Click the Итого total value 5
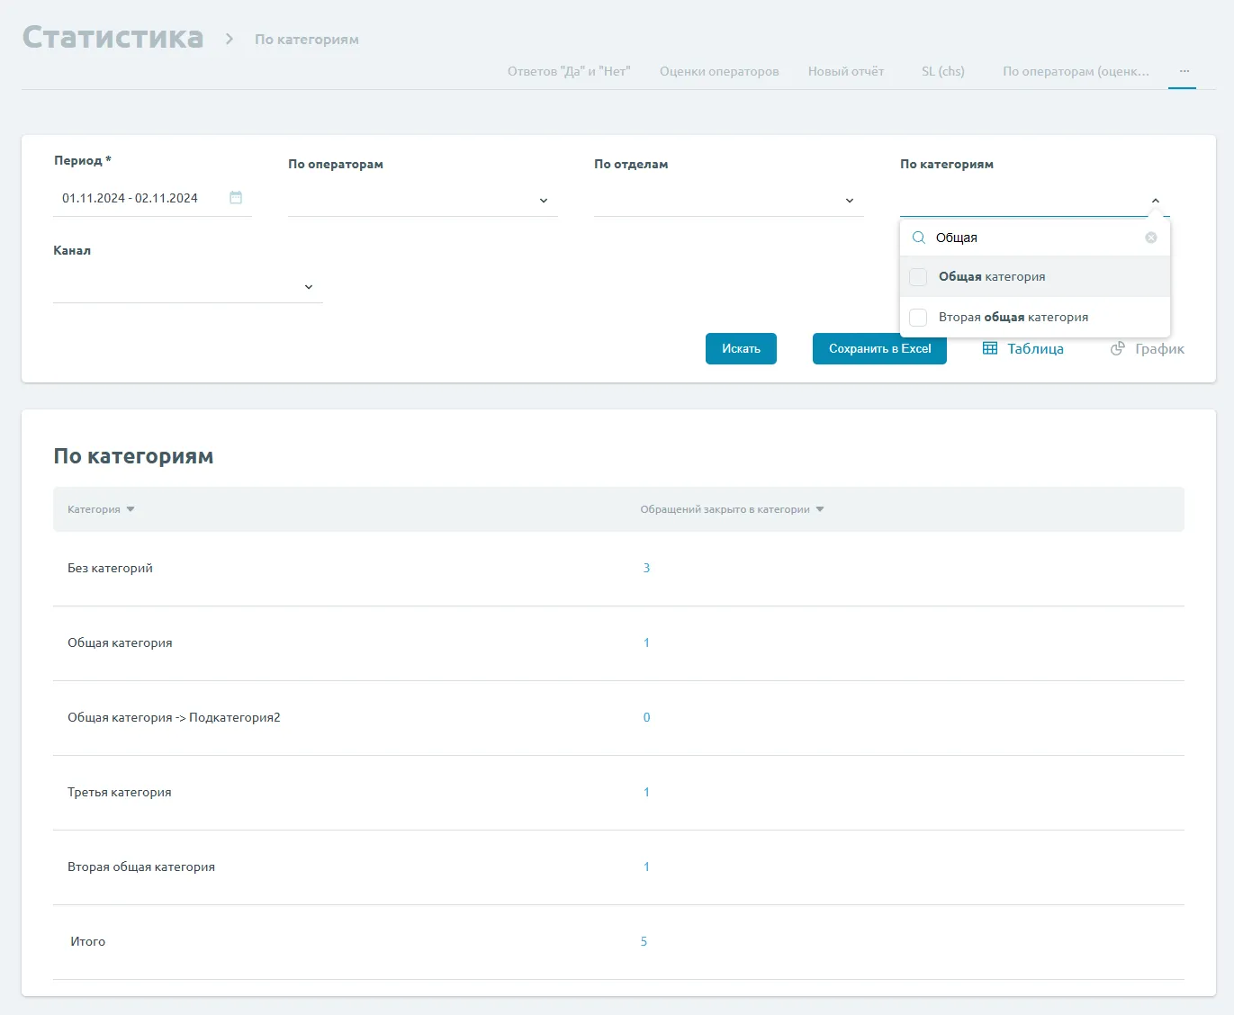 click(x=644, y=941)
